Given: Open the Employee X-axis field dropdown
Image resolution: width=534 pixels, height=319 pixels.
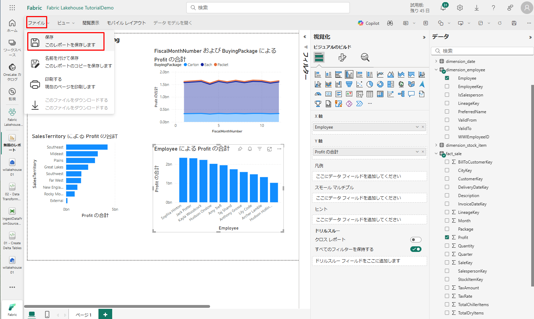Looking at the screenshot, I should click(x=417, y=127).
